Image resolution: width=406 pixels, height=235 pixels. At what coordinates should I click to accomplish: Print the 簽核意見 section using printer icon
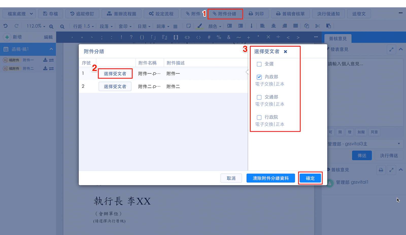pyautogui.click(x=381, y=170)
